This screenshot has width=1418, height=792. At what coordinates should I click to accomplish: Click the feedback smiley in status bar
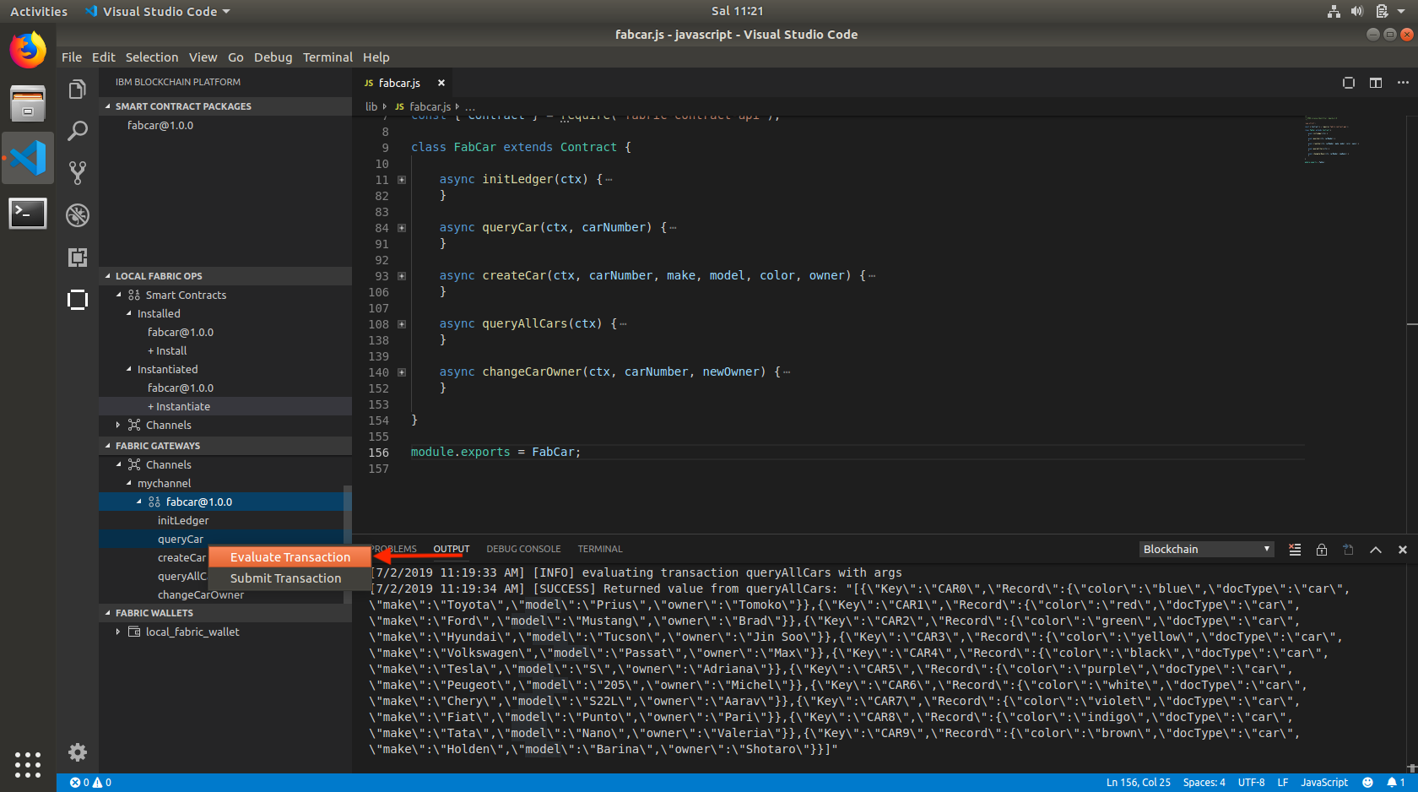tap(1367, 783)
